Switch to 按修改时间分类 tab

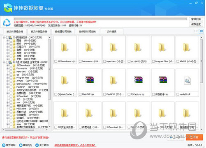[88, 32]
